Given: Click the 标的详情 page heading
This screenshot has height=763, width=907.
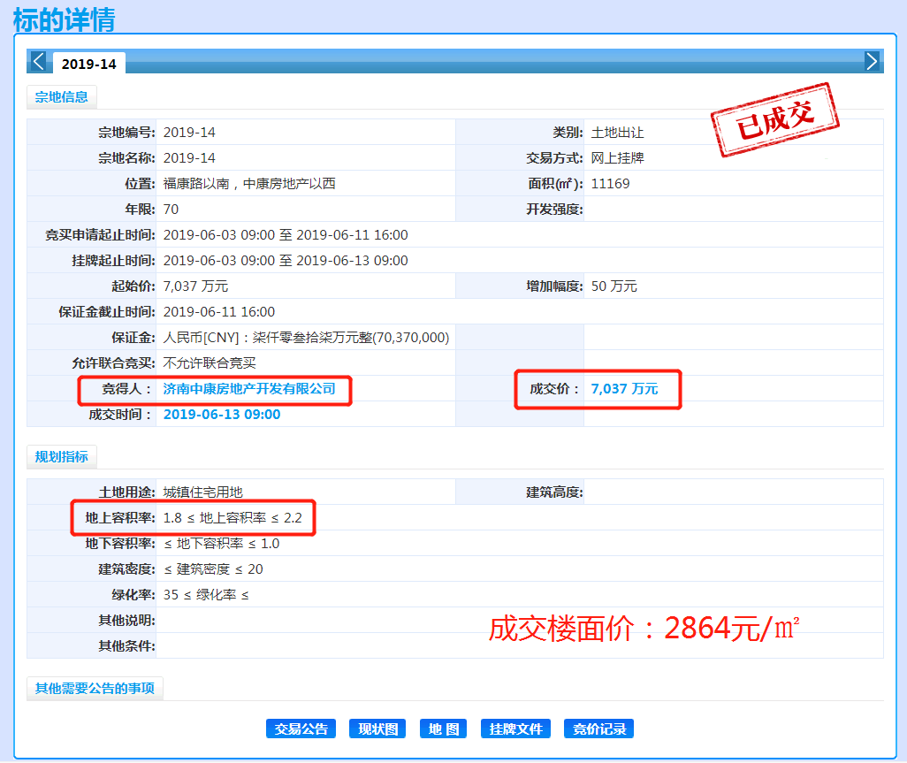Looking at the screenshot, I should click(65, 19).
